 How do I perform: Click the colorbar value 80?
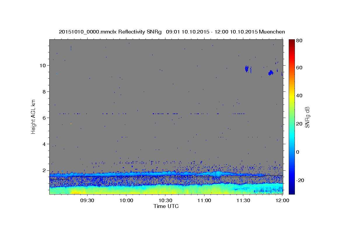[x=299, y=41]
